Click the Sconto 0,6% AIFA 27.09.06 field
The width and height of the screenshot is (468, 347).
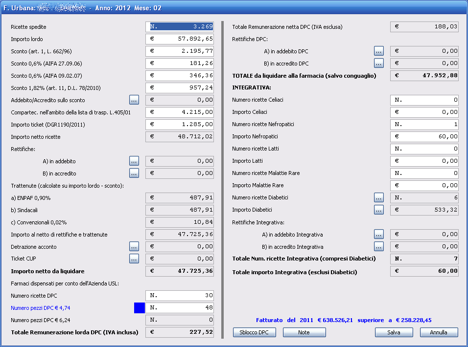(x=180, y=64)
